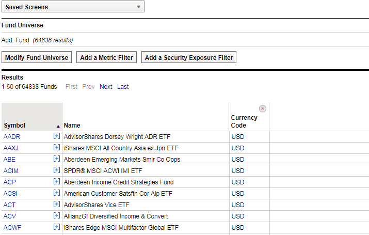Expand the plus icon for AADR
This screenshot has height=235, width=369.
pyautogui.click(x=56, y=136)
